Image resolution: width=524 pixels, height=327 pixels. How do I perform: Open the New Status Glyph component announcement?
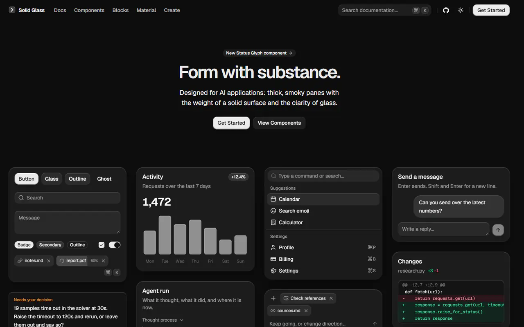coord(259,53)
